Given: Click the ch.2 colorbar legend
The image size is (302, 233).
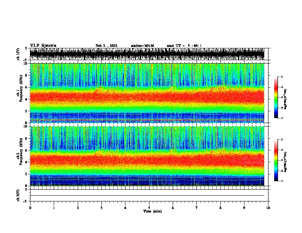Looking at the screenshot, I should [276, 160].
